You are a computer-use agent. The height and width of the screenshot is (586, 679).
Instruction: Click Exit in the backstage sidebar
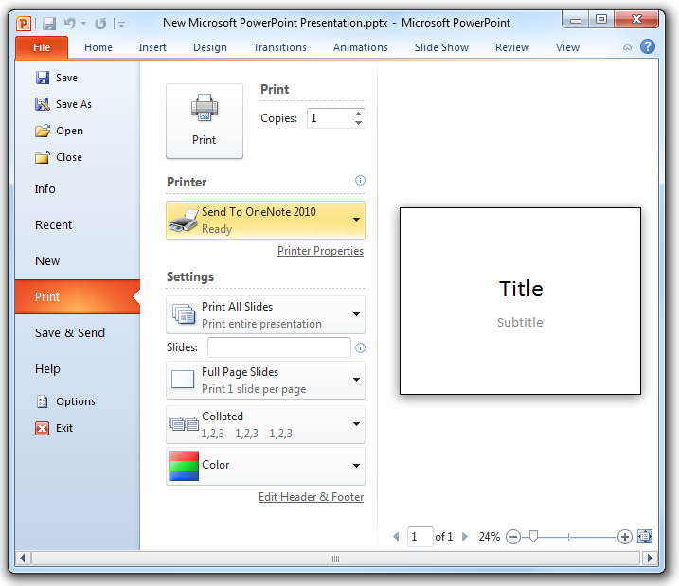(54, 428)
